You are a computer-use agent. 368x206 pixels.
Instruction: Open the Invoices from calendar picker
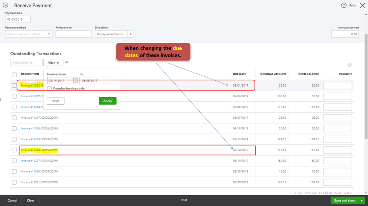[76, 81]
